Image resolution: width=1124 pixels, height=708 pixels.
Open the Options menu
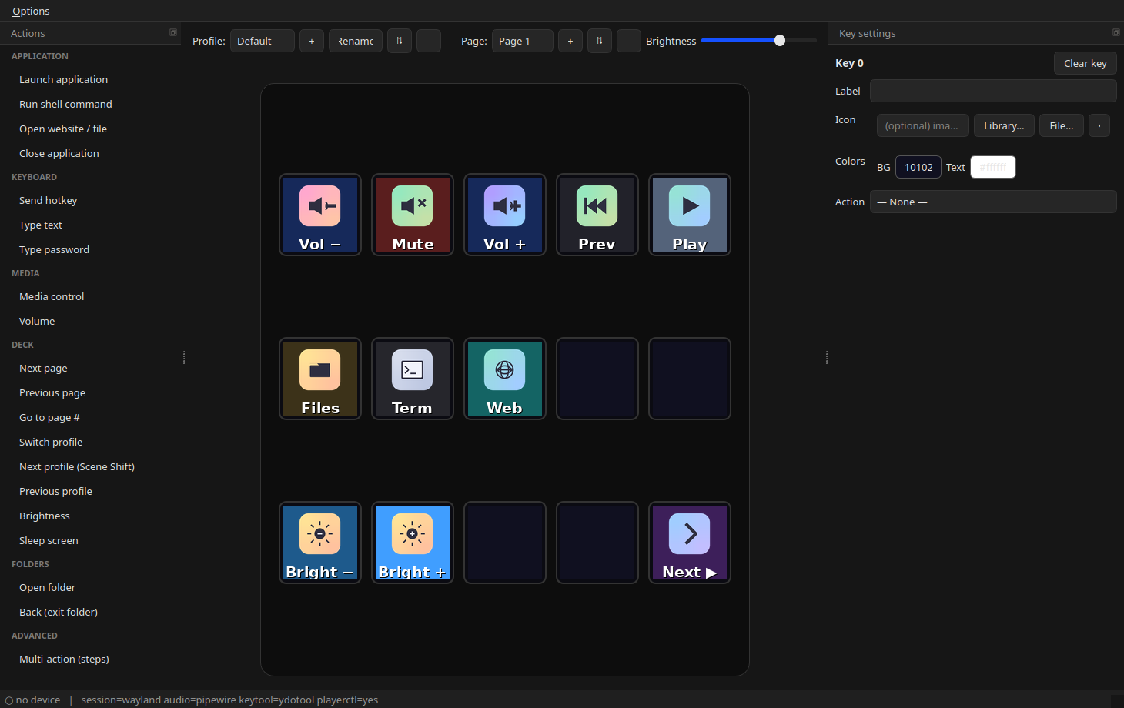(x=31, y=11)
